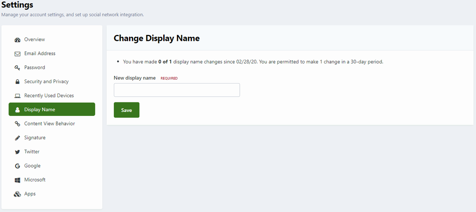The width and height of the screenshot is (476, 212).
Task: Select the Display Name label
Action: (39, 110)
